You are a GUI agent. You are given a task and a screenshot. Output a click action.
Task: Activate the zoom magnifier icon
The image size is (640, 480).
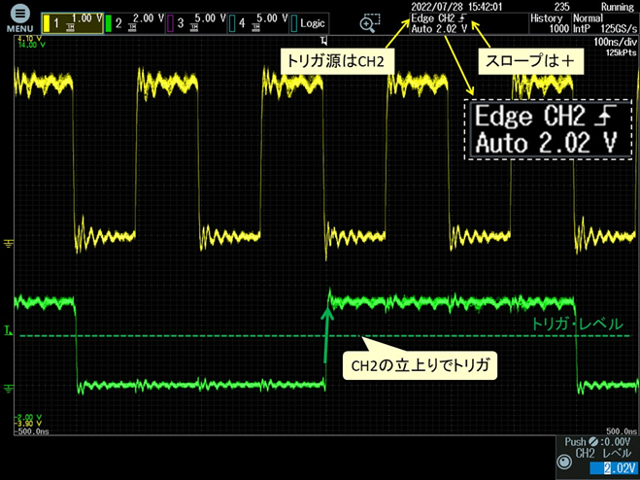pos(369,23)
